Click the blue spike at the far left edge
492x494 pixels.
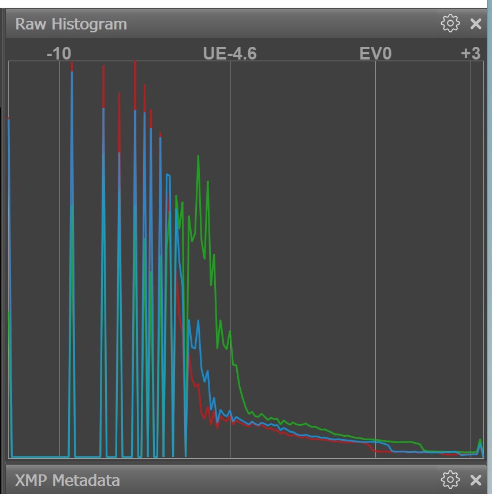point(9,124)
